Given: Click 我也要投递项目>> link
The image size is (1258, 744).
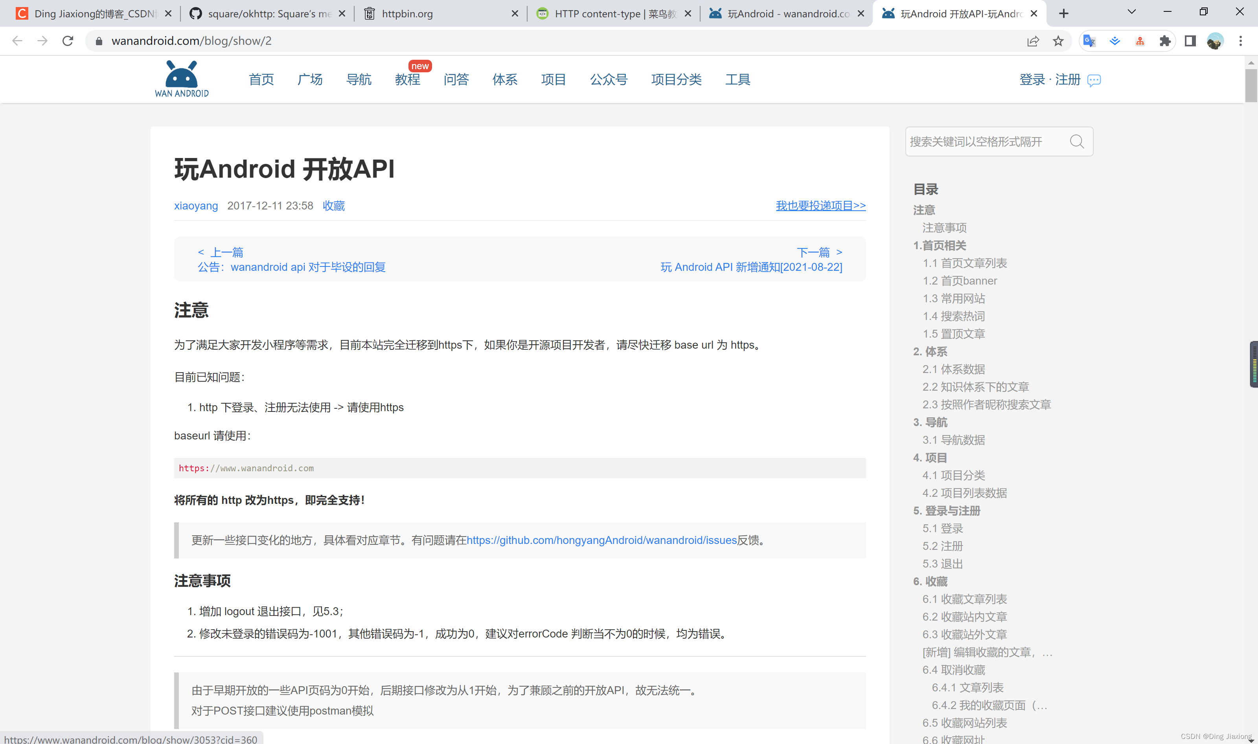Looking at the screenshot, I should (821, 206).
